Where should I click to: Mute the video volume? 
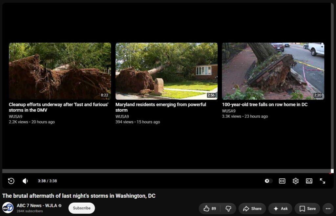pos(25,181)
